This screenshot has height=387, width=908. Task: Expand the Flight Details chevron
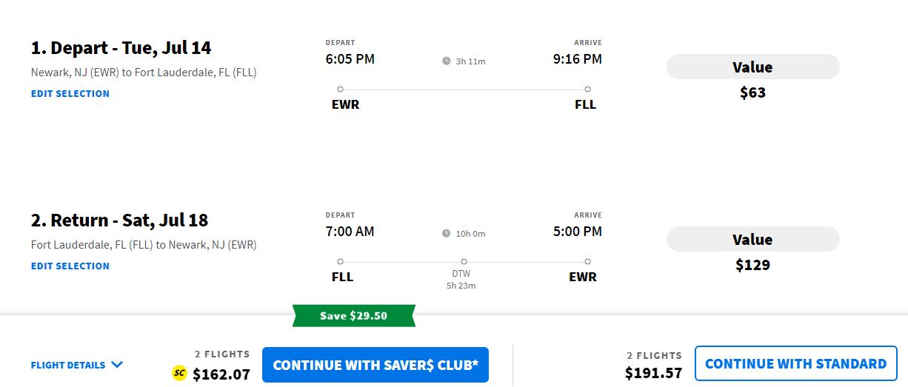coord(117,364)
